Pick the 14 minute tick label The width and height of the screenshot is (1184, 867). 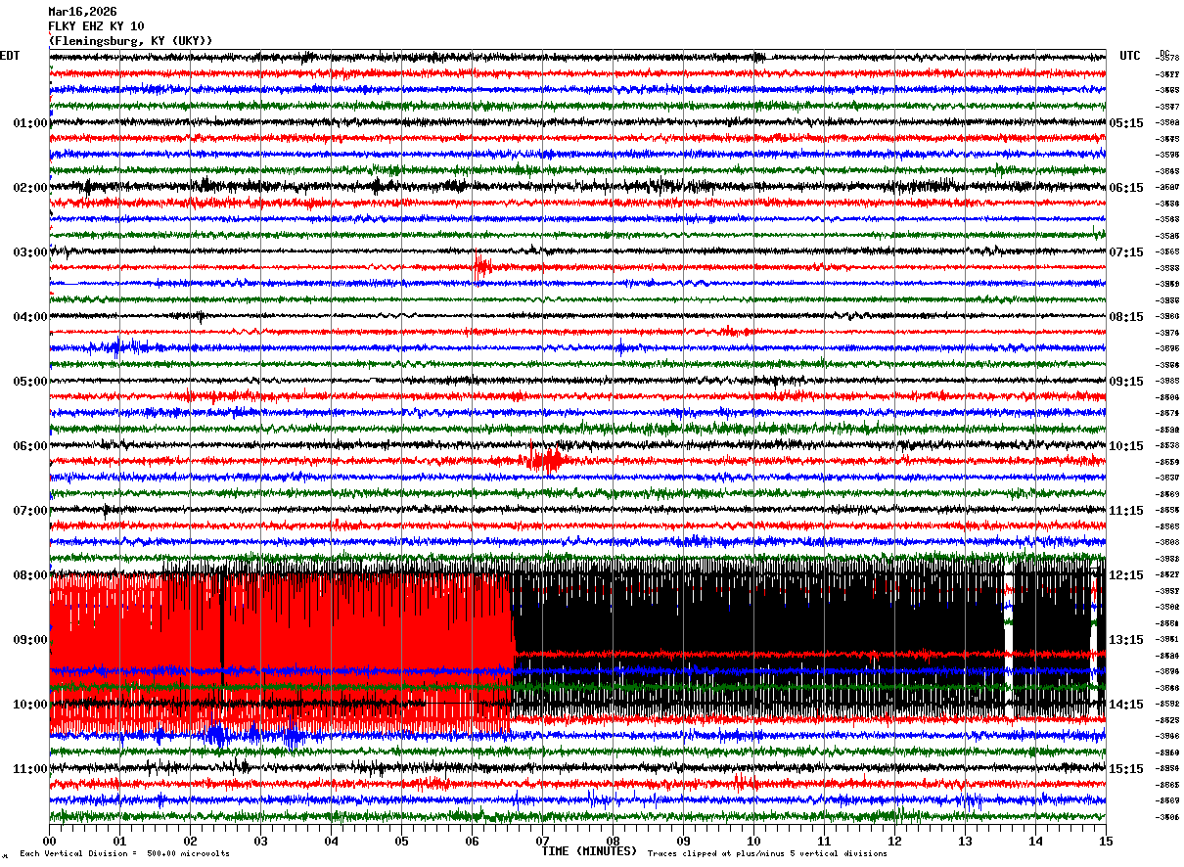pos(1035,842)
